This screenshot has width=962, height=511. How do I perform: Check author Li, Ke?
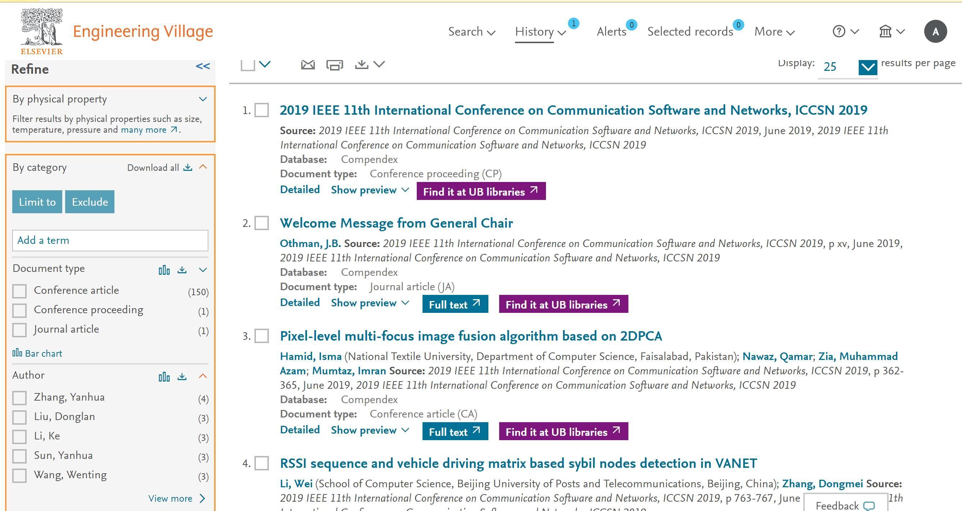(19, 437)
